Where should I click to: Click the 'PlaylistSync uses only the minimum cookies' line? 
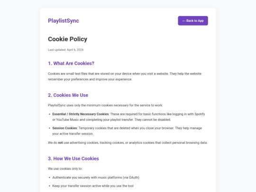[x=105, y=105]
